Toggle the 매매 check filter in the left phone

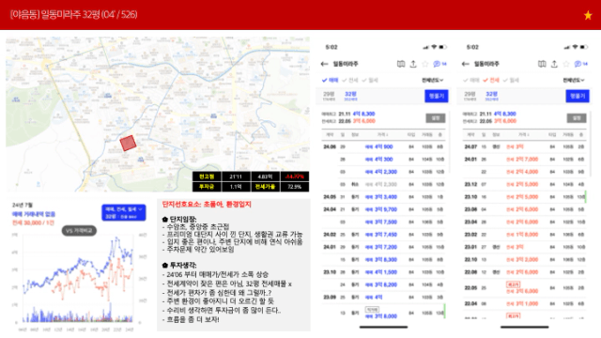click(x=330, y=80)
